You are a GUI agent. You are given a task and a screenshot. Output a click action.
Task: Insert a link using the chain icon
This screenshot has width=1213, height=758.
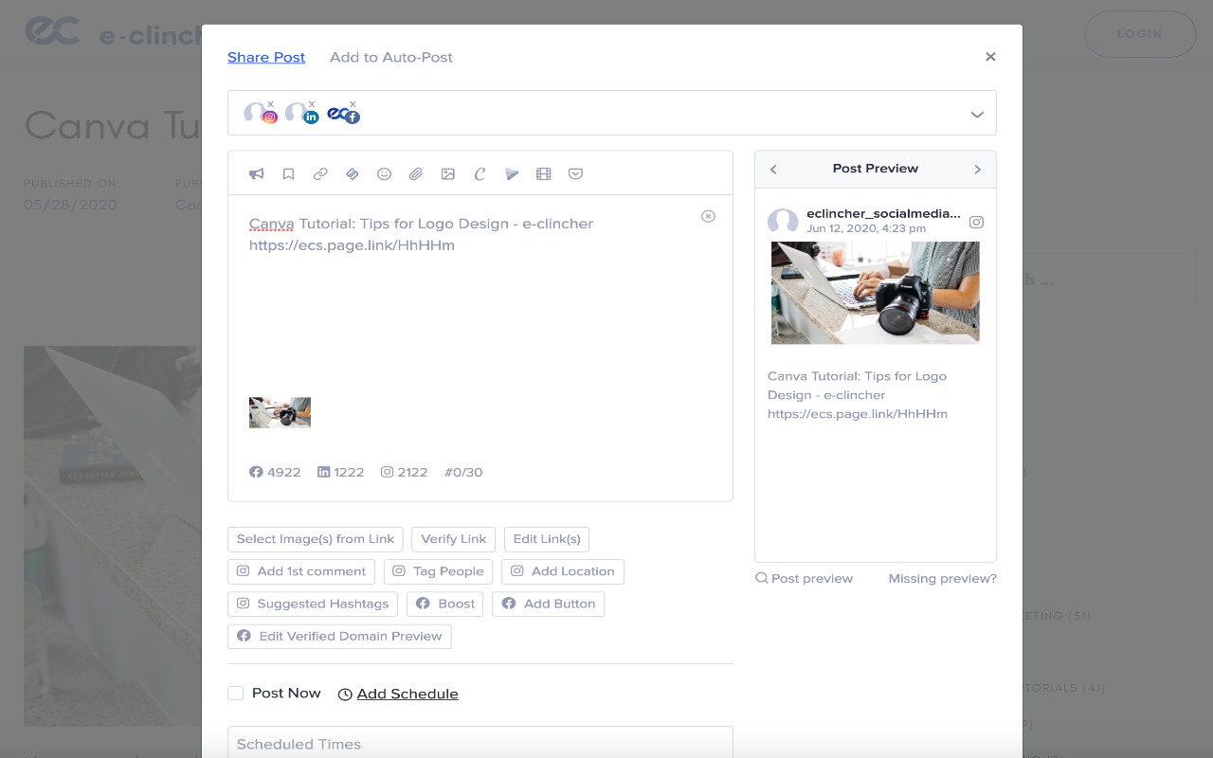pyautogui.click(x=320, y=174)
